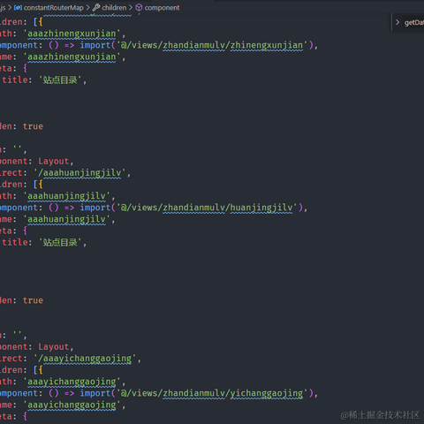Expand the getDa sticky scroll chevron
The width and height of the screenshot is (424, 424).
(397, 22)
